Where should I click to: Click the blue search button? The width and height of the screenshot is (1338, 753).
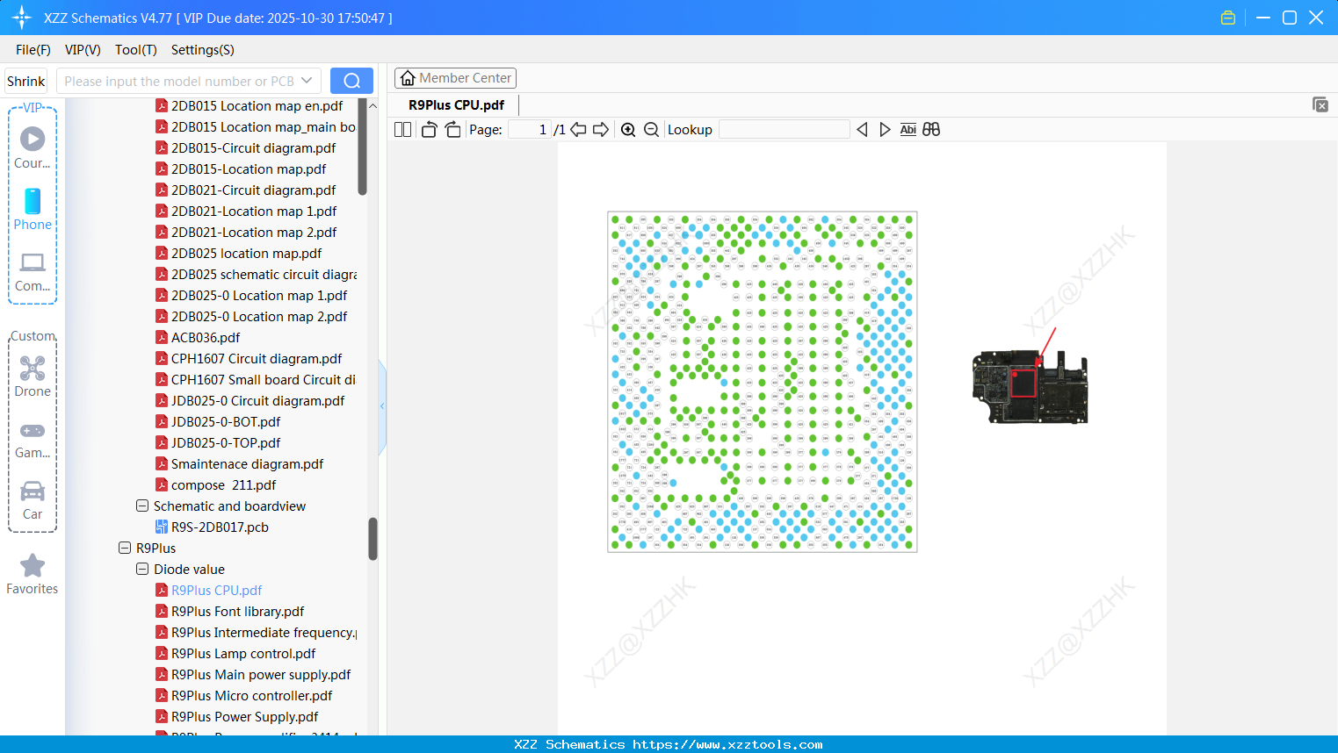click(x=351, y=81)
